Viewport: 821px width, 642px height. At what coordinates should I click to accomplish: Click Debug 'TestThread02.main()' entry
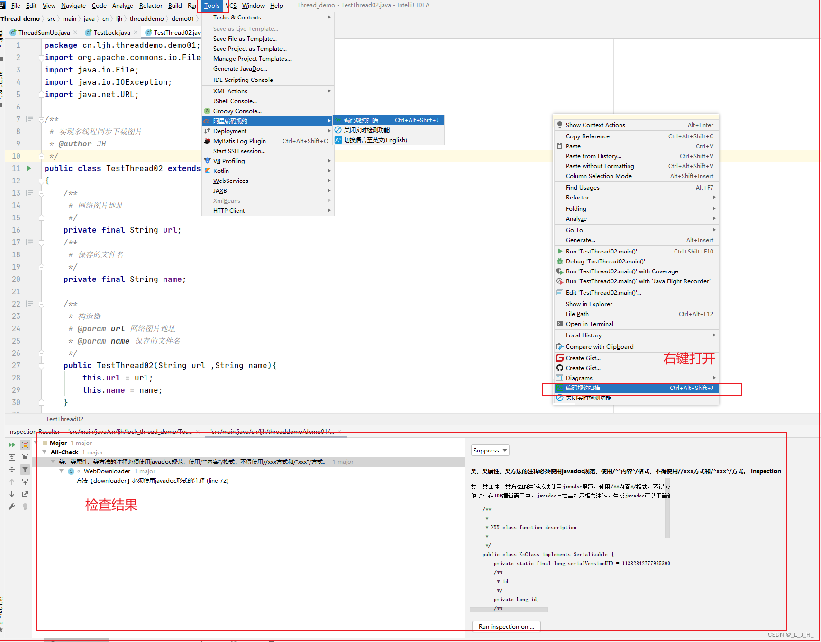pyautogui.click(x=636, y=262)
